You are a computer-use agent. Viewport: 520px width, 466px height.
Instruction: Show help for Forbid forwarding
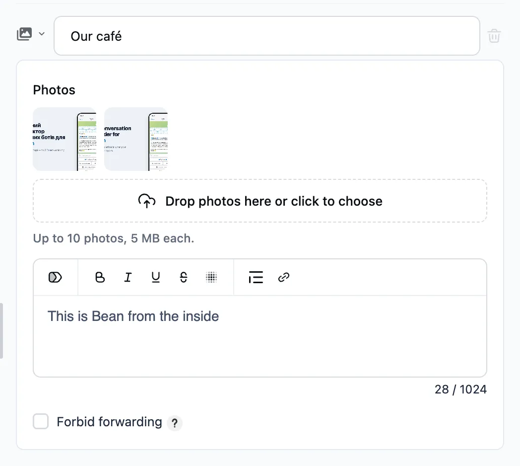[x=175, y=423]
